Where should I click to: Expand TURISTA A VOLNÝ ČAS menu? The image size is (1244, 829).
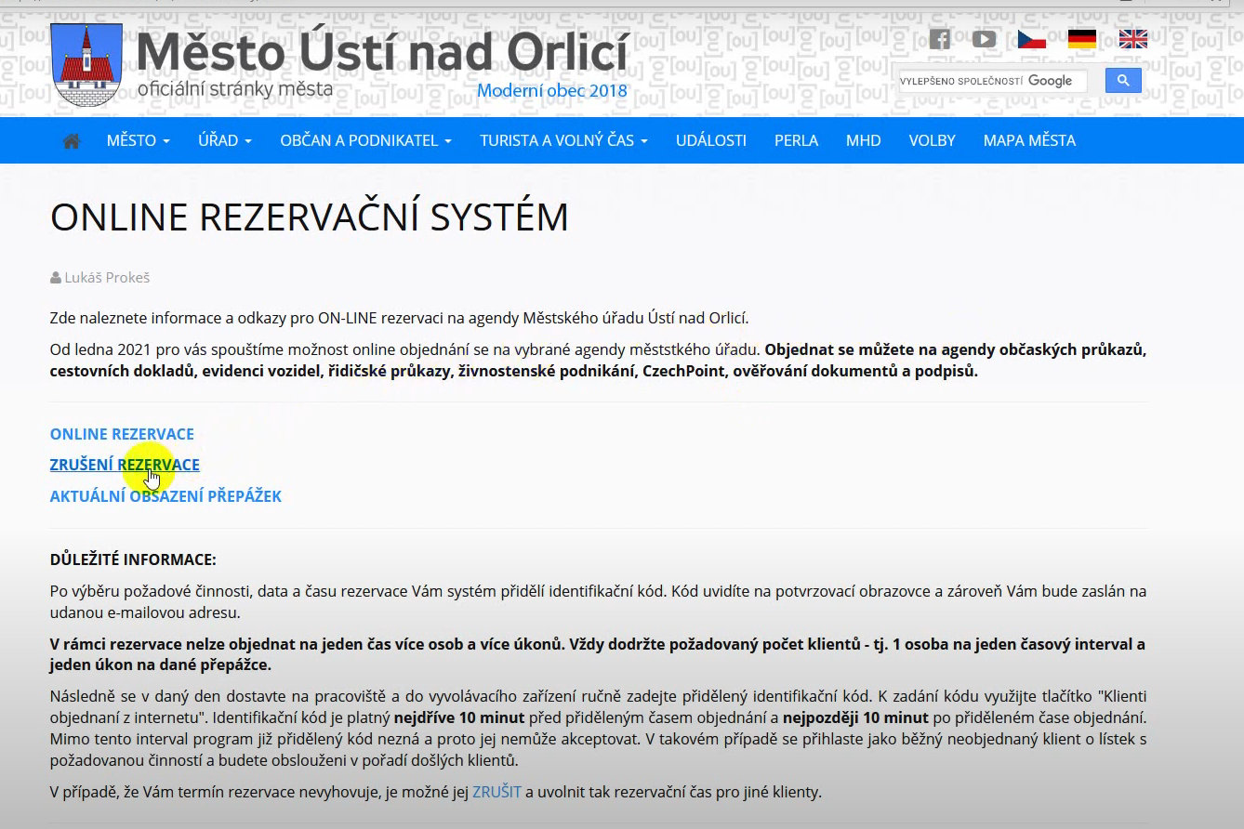[563, 141]
